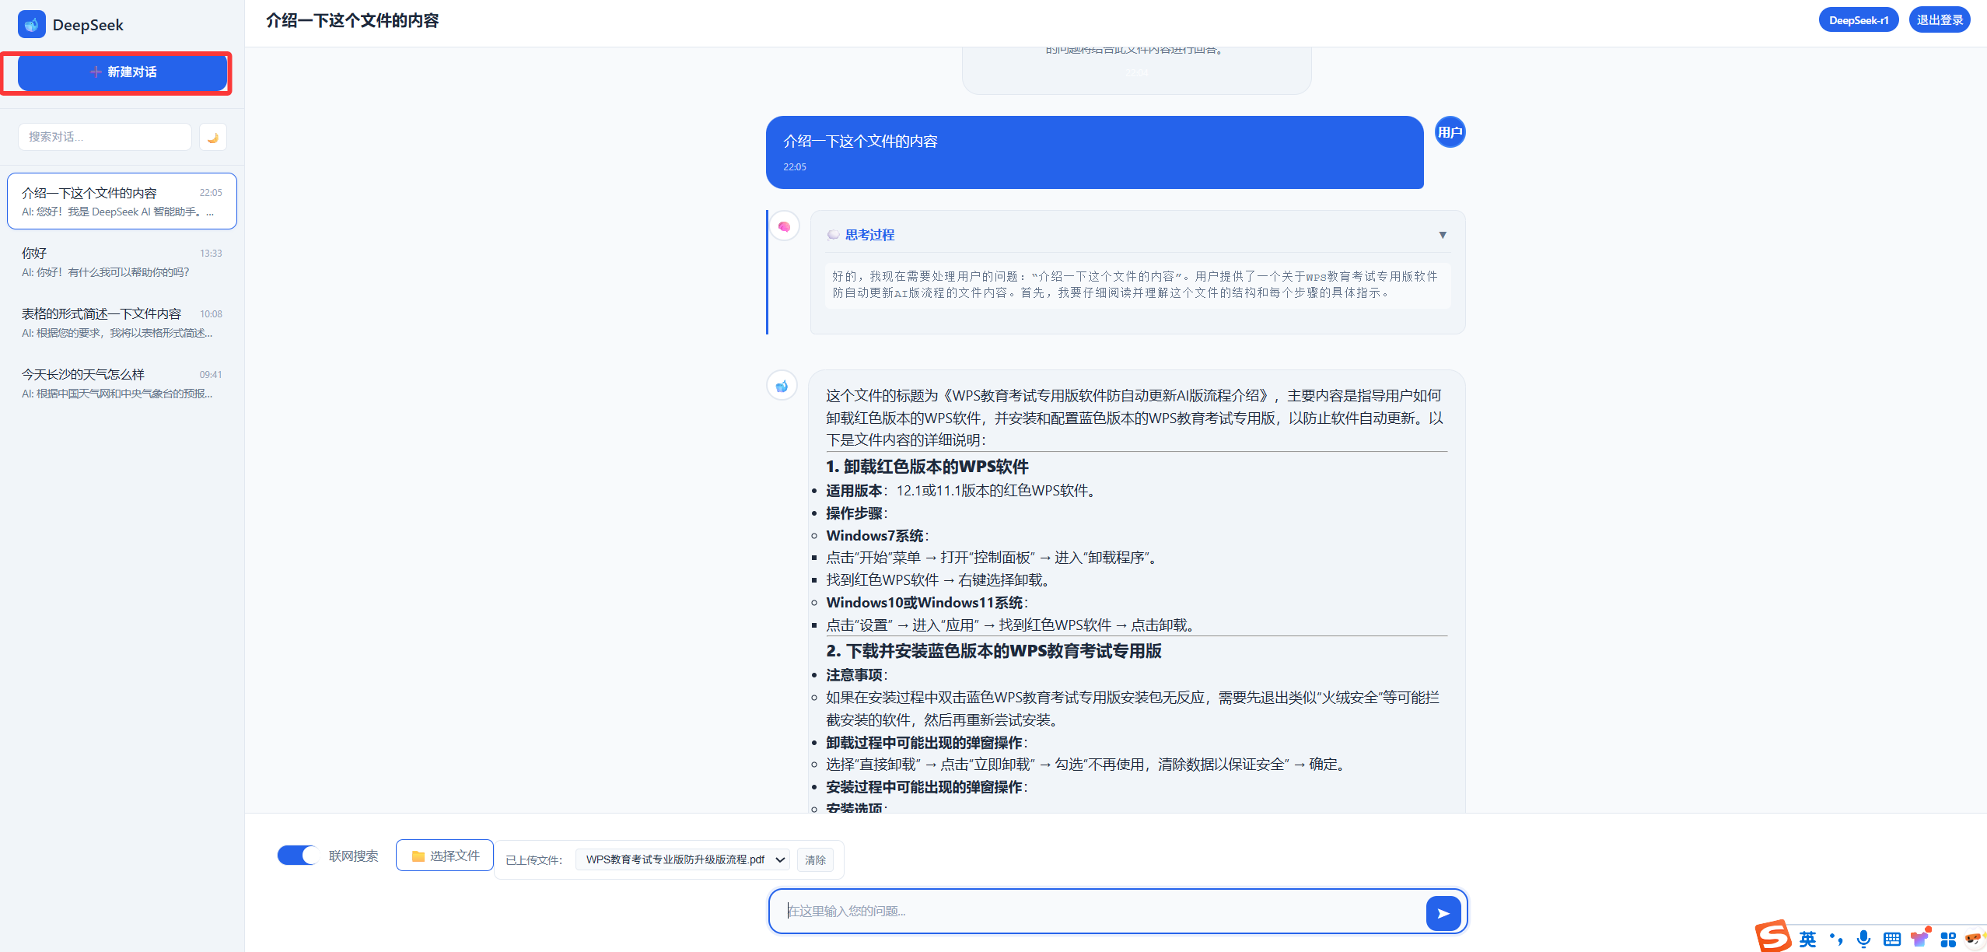The image size is (1987, 952).
Task: Click the DeepSeek whale logo icon
Action: click(x=32, y=24)
